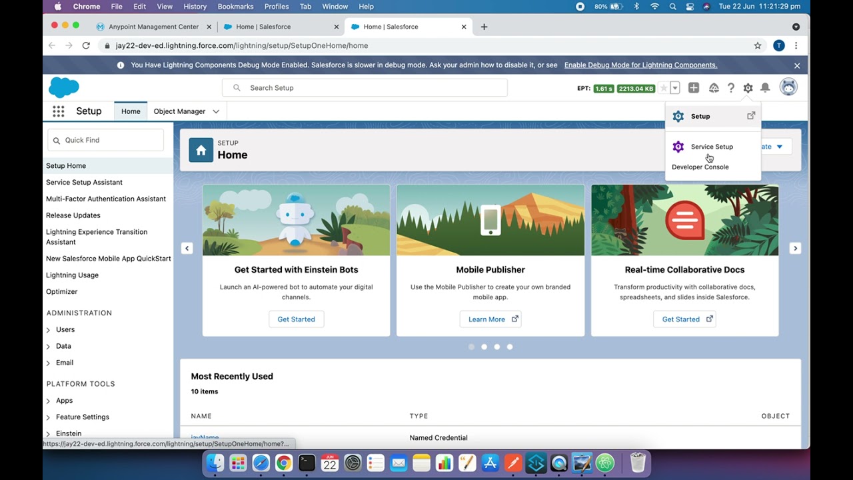This screenshot has height=480, width=853.
Task: Click the Salesforce cloud logo
Action: pos(64,87)
